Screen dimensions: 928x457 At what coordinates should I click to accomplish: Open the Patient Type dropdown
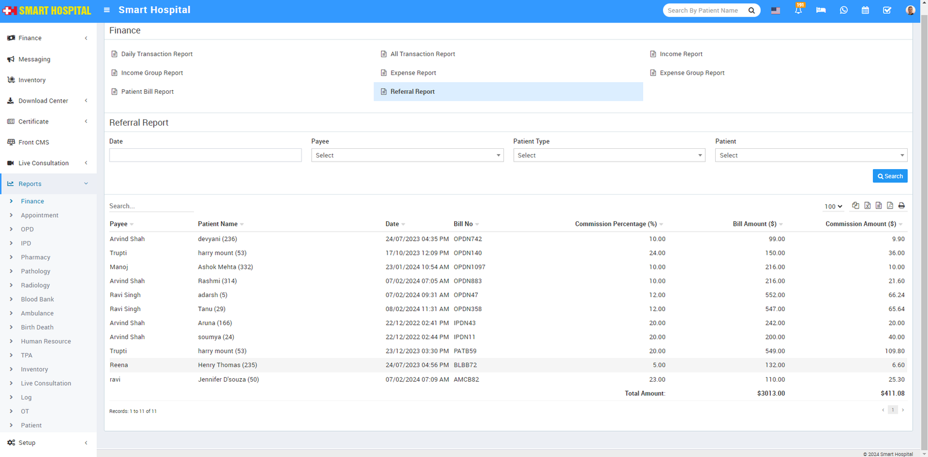609,155
